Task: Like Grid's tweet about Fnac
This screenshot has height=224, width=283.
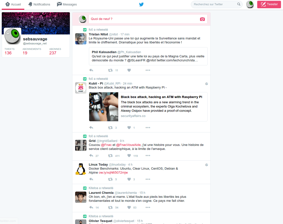Action: pos(129,156)
